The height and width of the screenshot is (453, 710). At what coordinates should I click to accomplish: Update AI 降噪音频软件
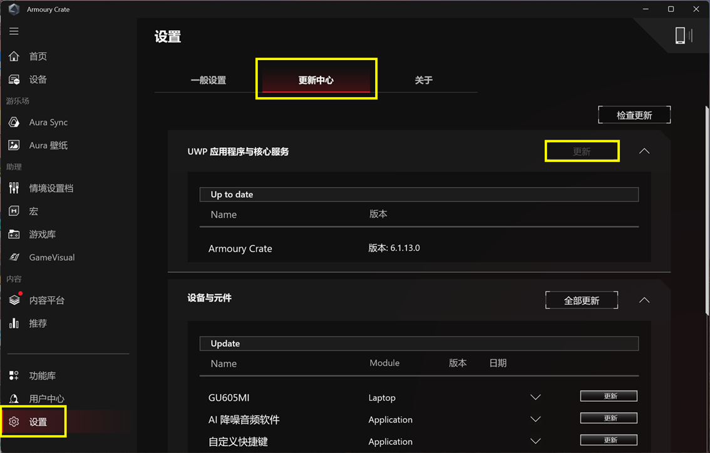609,418
